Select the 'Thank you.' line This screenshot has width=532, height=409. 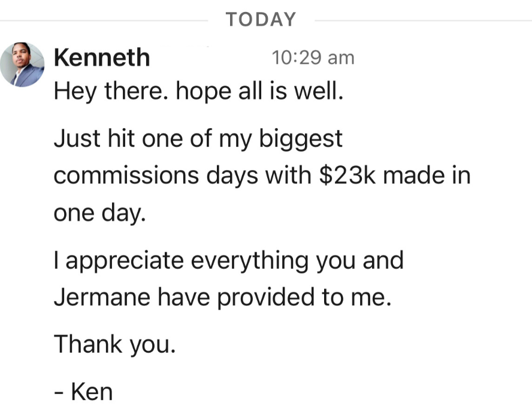click(115, 344)
